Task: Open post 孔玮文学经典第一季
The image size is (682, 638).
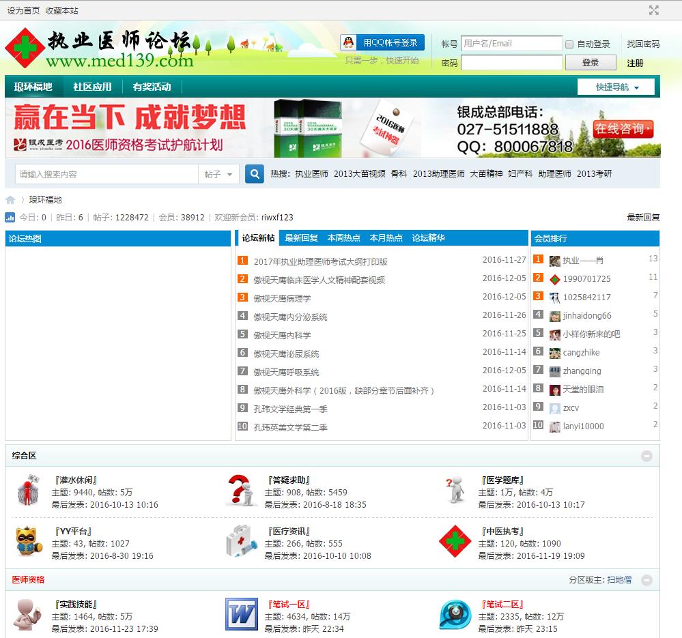Action: tap(291, 409)
